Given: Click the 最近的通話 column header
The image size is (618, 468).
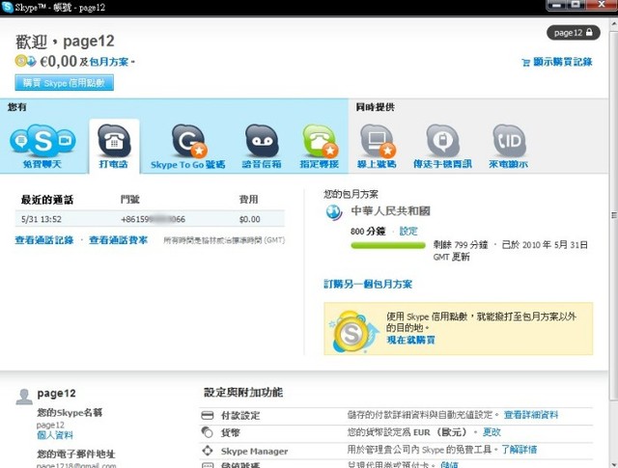Looking at the screenshot, I should click(x=47, y=200).
